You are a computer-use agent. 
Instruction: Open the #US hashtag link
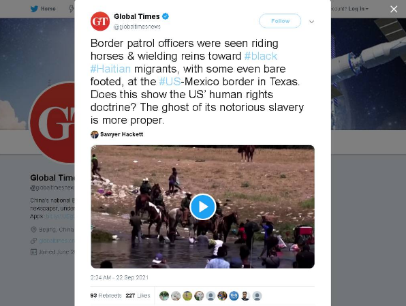click(x=170, y=82)
